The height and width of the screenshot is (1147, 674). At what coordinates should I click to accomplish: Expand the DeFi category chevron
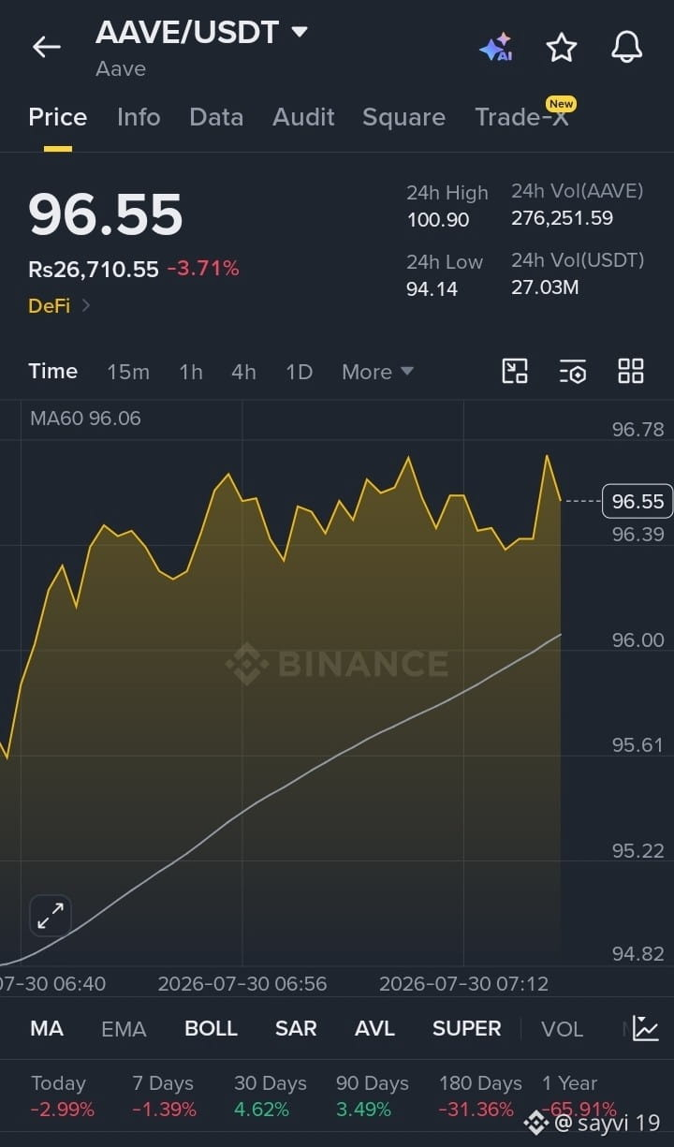tap(85, 305)
